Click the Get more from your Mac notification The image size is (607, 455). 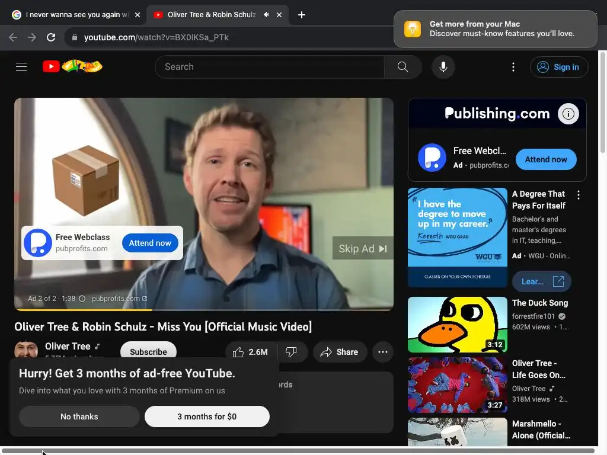coord(495,29)
